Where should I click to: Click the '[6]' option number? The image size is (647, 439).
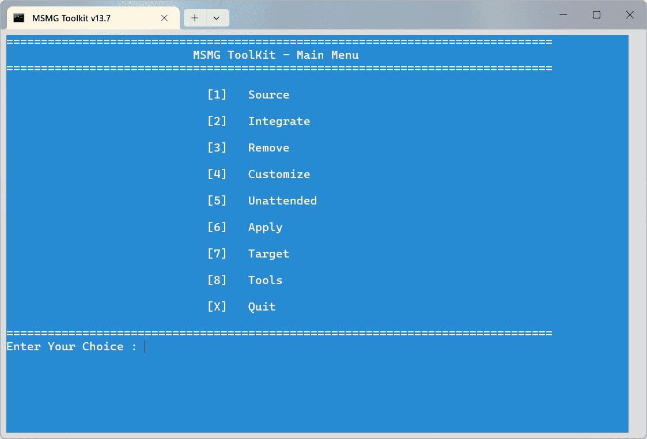tap(217, 228)
